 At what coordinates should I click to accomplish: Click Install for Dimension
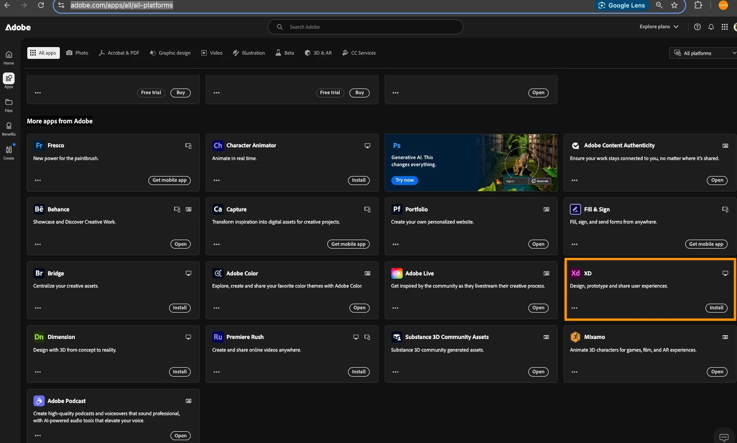tap(180, 372)
